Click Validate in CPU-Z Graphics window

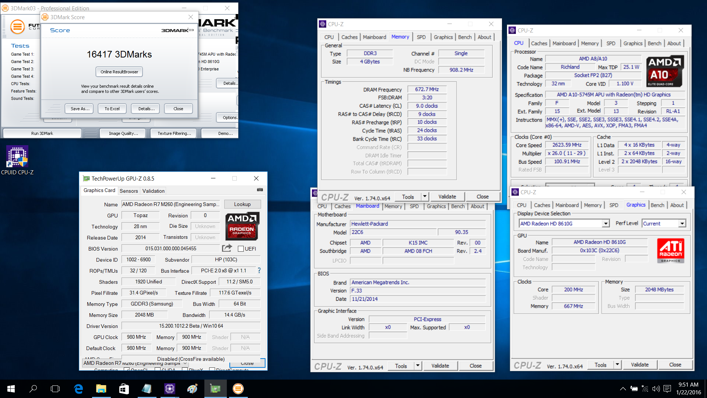tap(640, 364)
